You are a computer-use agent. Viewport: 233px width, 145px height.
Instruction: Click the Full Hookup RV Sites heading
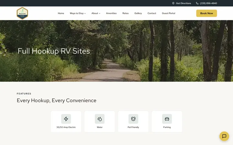54,51
